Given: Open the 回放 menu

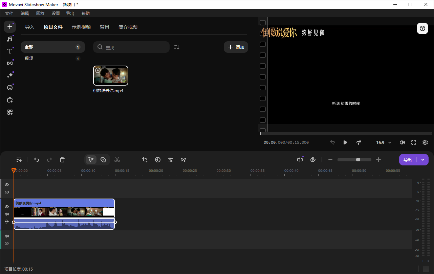Looking at the screenshot, I should pyautogui.click(x=40, y=14).
